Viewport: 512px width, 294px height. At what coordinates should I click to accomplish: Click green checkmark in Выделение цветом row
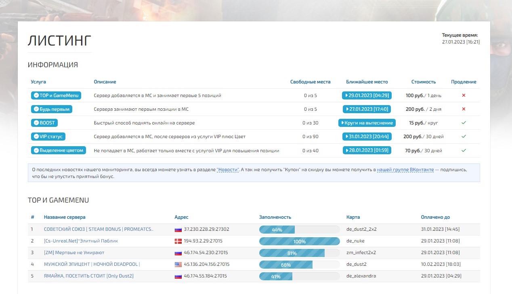(x=464, y=151)
